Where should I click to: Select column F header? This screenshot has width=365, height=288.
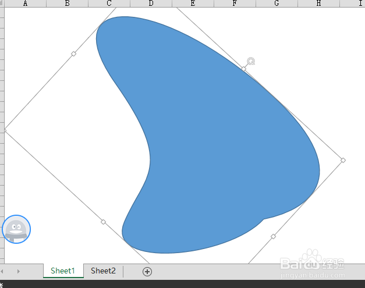click(235, 3)
